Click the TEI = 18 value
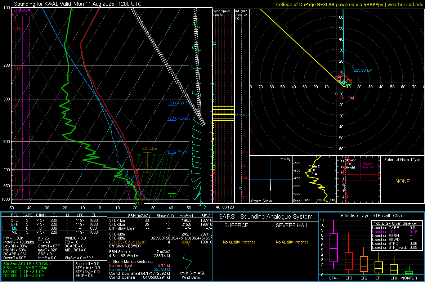Viewport: 425px width, 282px height. point(72,242)
